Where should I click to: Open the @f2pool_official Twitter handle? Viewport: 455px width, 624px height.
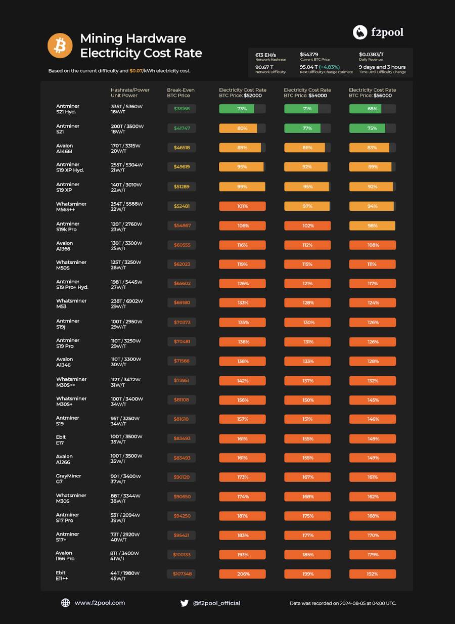(217, 603)
